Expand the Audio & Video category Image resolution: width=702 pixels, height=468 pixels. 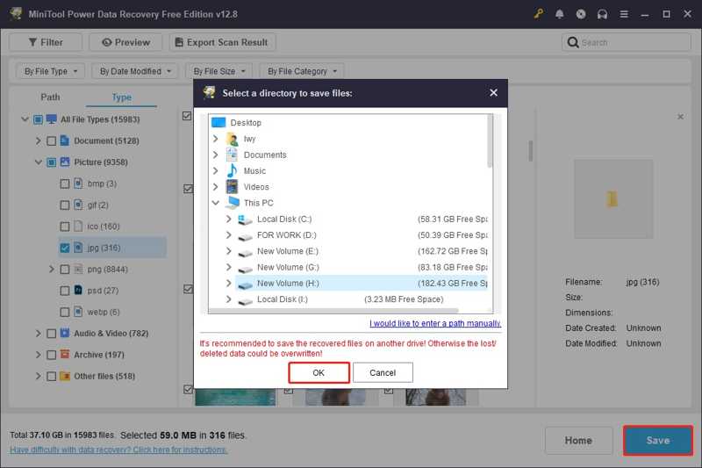(x=38, y=333)
